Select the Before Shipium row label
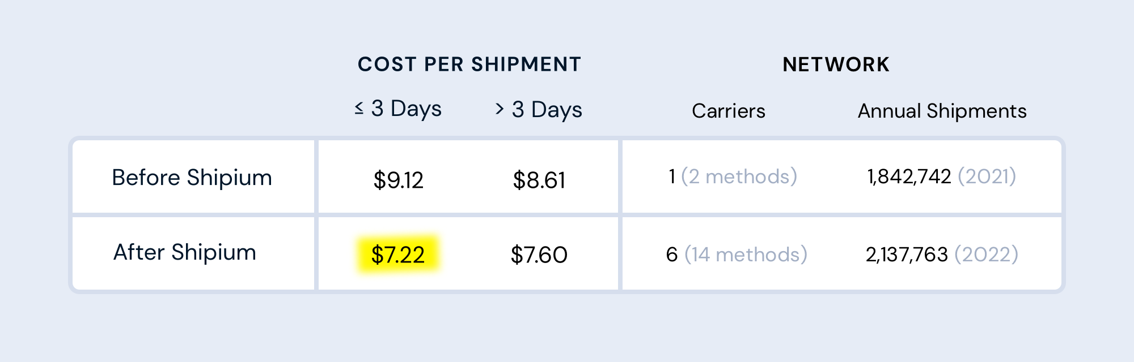 point(192,178)
